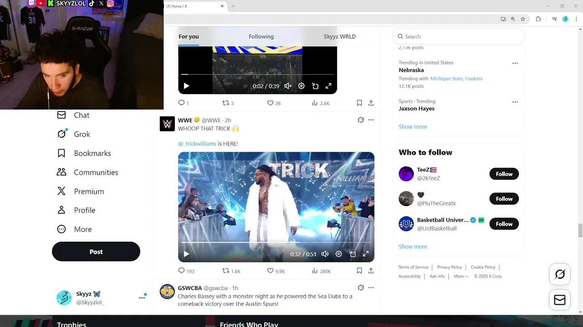Repost WWE post with 1.6K reposts
The width and height of the screenshot is (583, 327).
[x=231, y=271]
